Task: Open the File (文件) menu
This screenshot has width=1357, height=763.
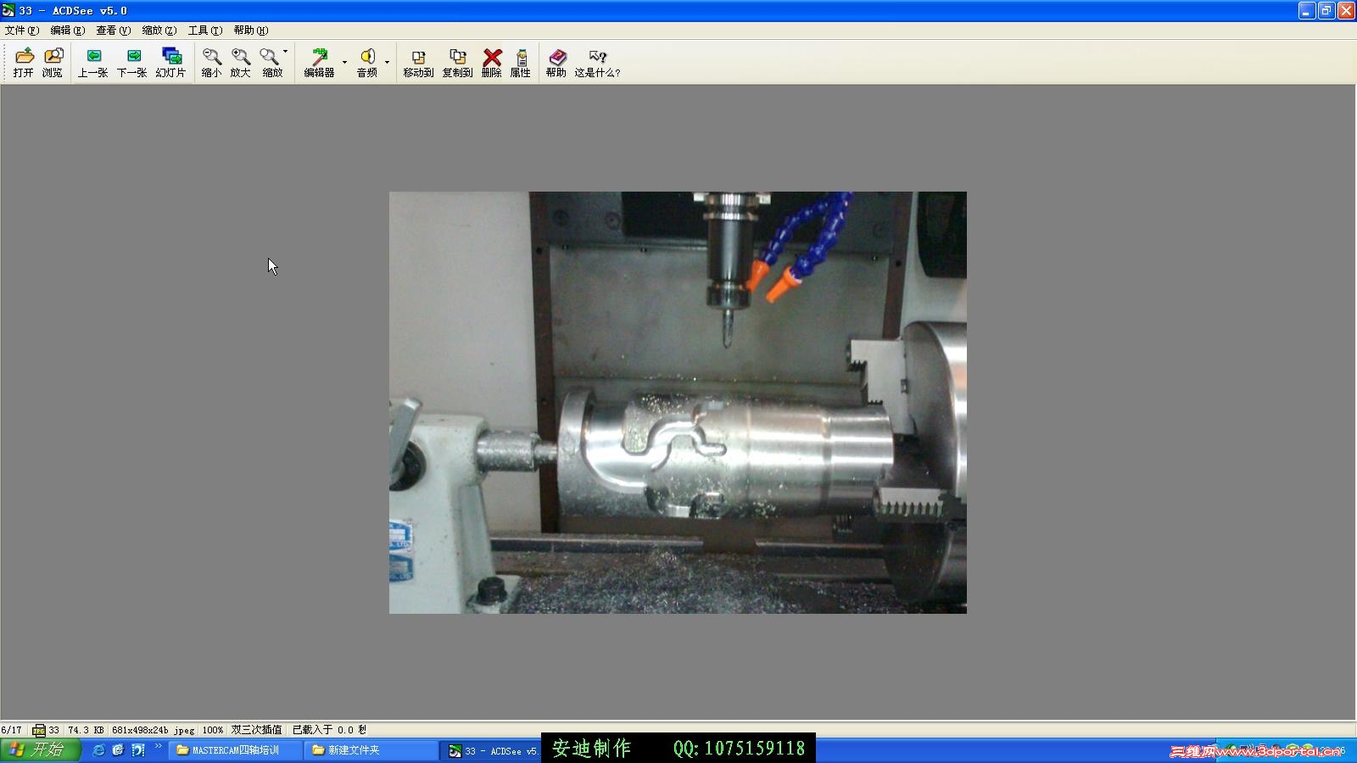Action: pos(22,31)
